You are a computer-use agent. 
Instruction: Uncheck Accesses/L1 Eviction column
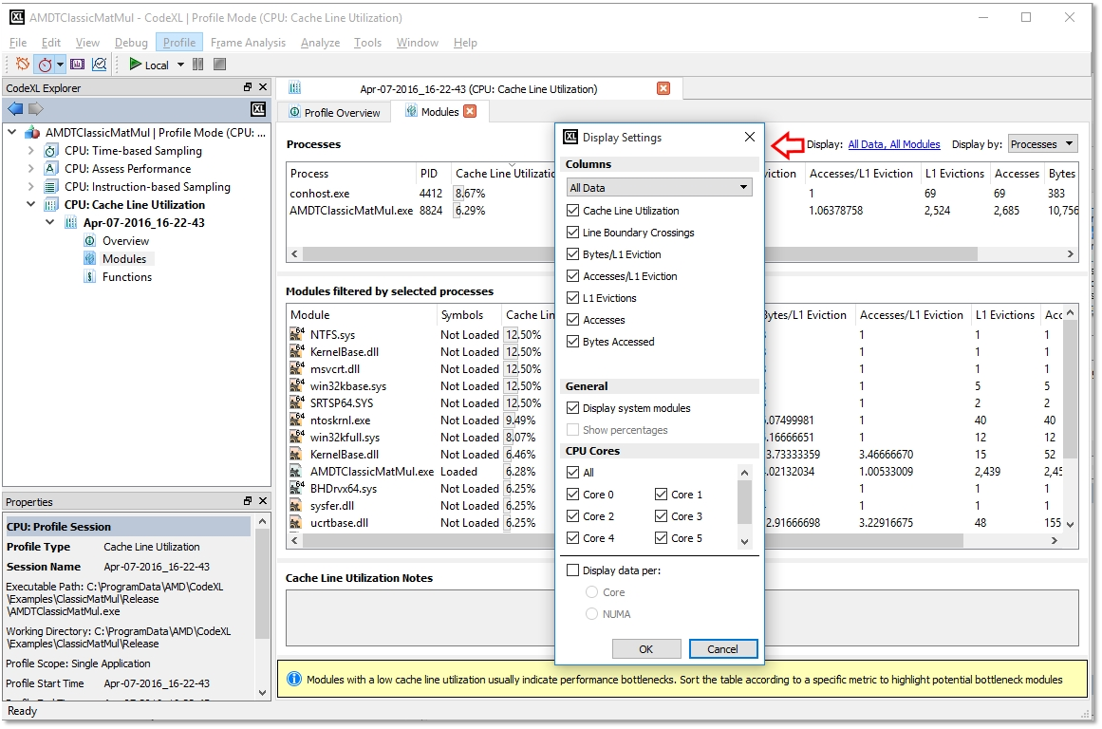[x=572, y=275]
